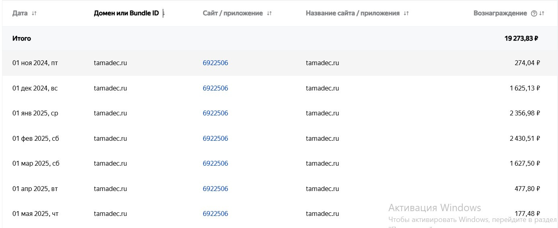Click sort icon beside Название сайта / приложения

coord(406,13)
